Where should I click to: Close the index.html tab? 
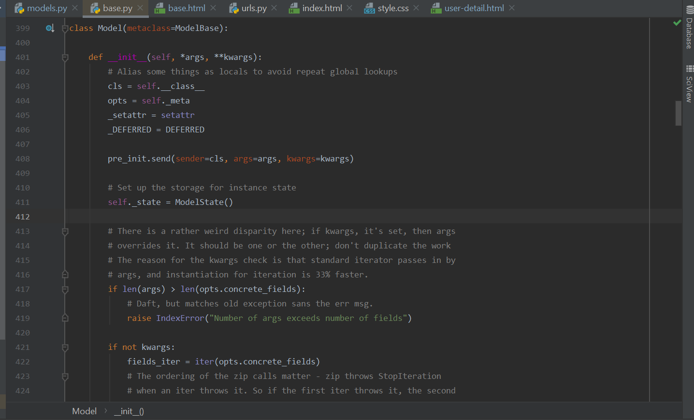tap(349, 8)
